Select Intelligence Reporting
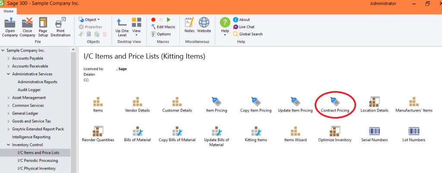 31,137
